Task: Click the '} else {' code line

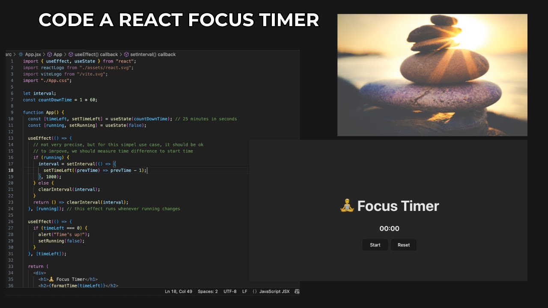Action: tap(44, 183)
